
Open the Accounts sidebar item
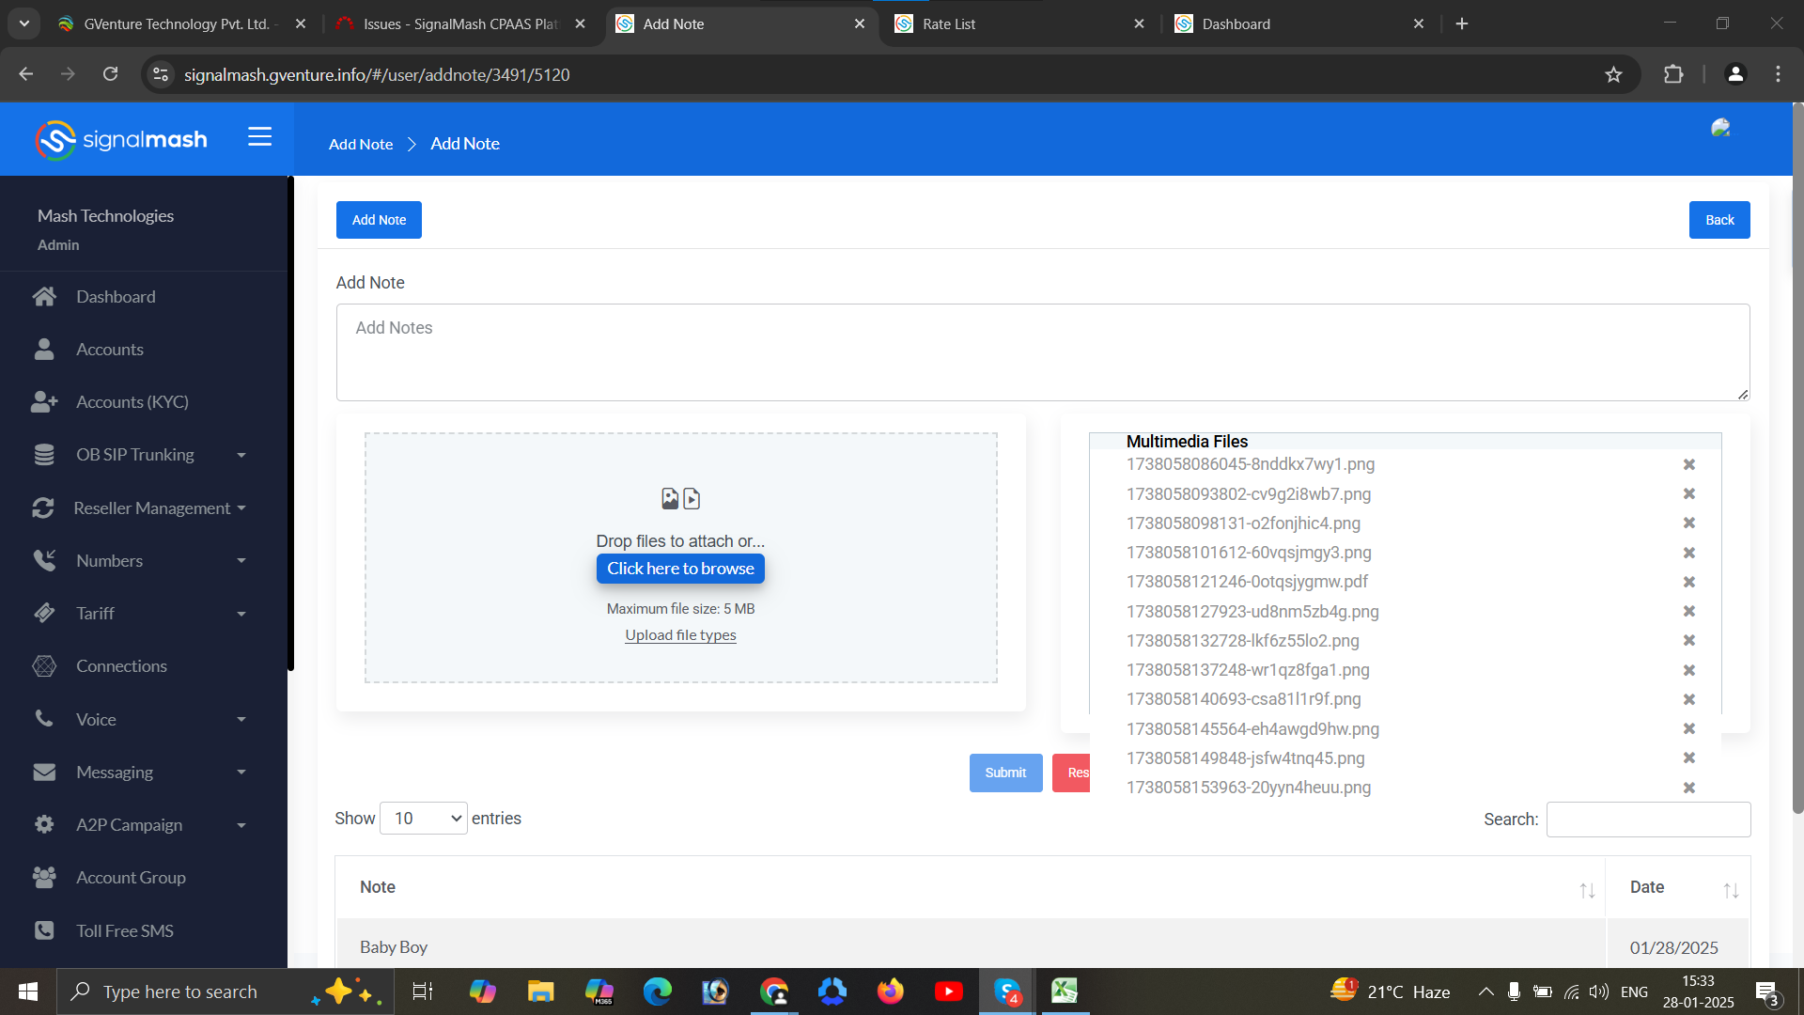click(x=110, y=350)
